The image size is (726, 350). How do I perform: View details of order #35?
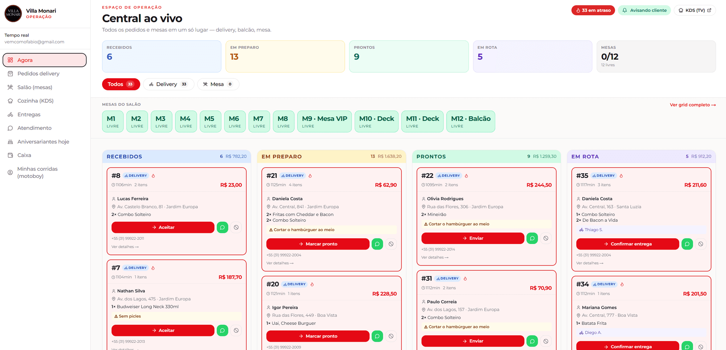pos(590,263)
